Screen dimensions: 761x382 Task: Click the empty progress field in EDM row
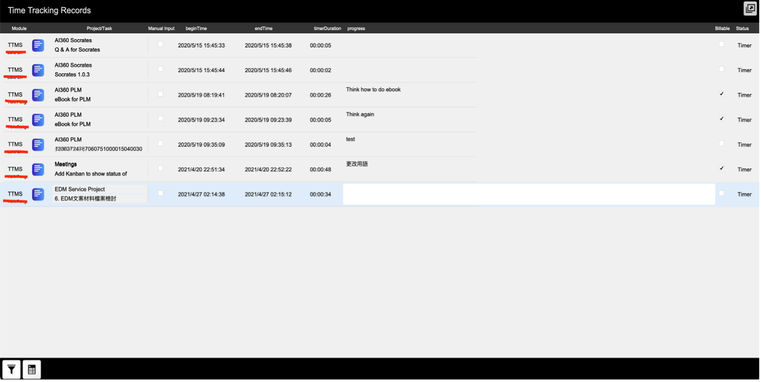[x=528, y=194]
